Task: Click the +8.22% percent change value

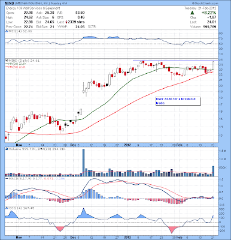Action: [209, 13]
